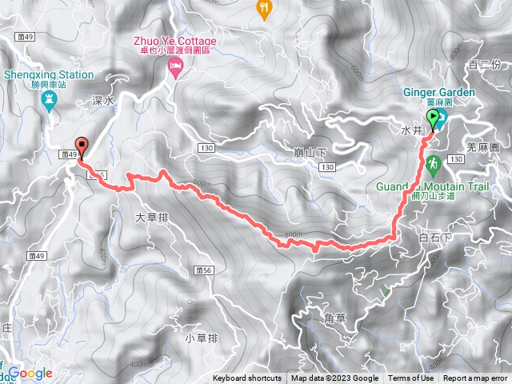The width and height of the screenshot is (512, 384).
Task: Select the orange restaurant pin
Action: click(264, 10)
